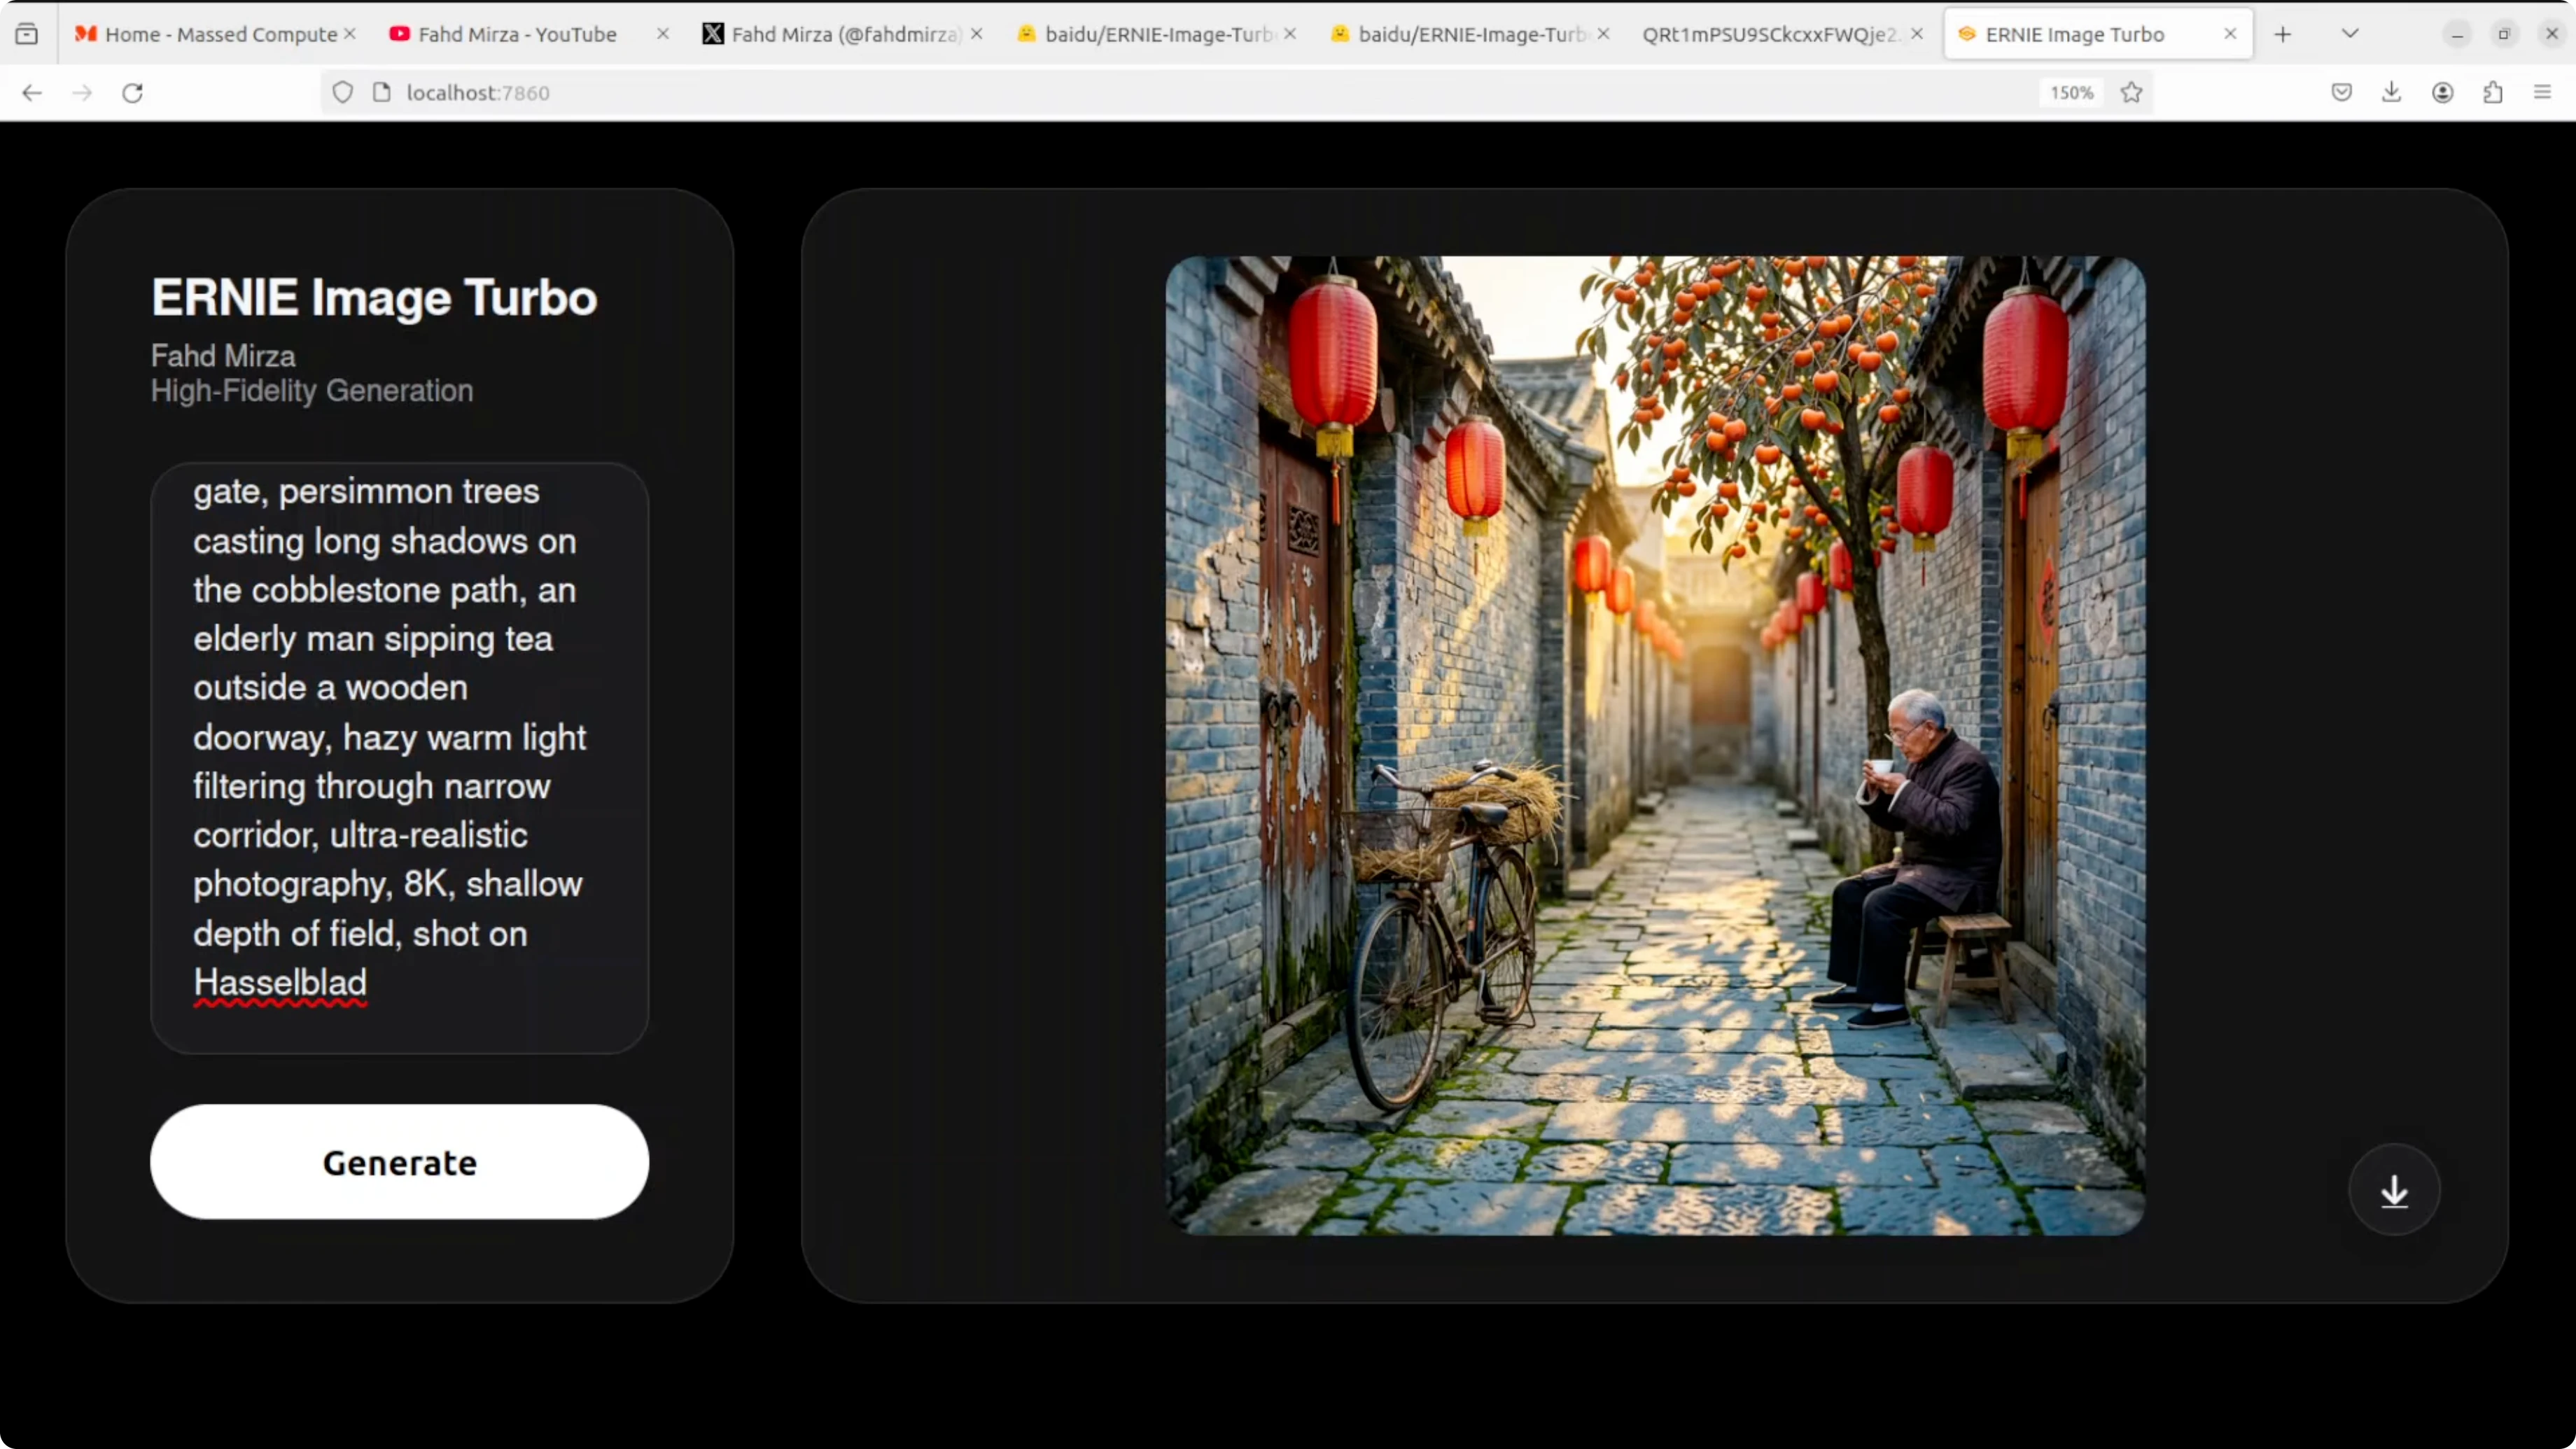2576x1449 pixels.
Task: Bookmark this page with the star icon
Action: tap(2131, 93)
